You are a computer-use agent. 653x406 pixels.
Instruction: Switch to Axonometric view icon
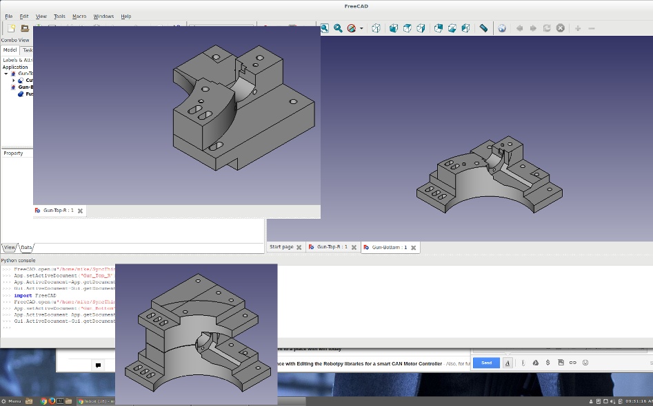(x=376, y=28)
